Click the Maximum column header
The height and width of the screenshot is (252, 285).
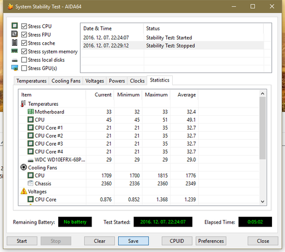(156, 94)
